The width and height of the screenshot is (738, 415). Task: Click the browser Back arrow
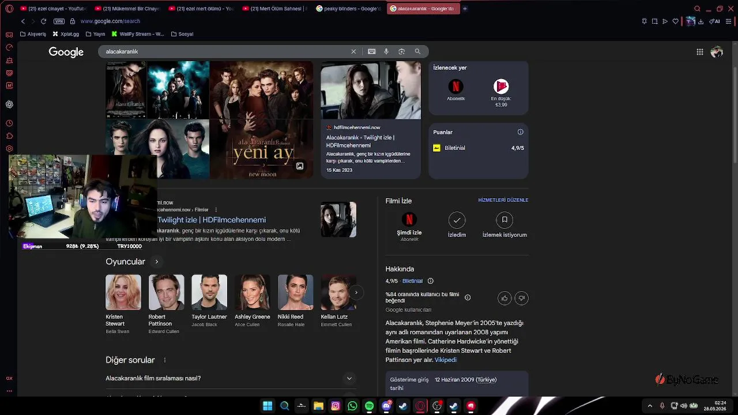(23, 21)
